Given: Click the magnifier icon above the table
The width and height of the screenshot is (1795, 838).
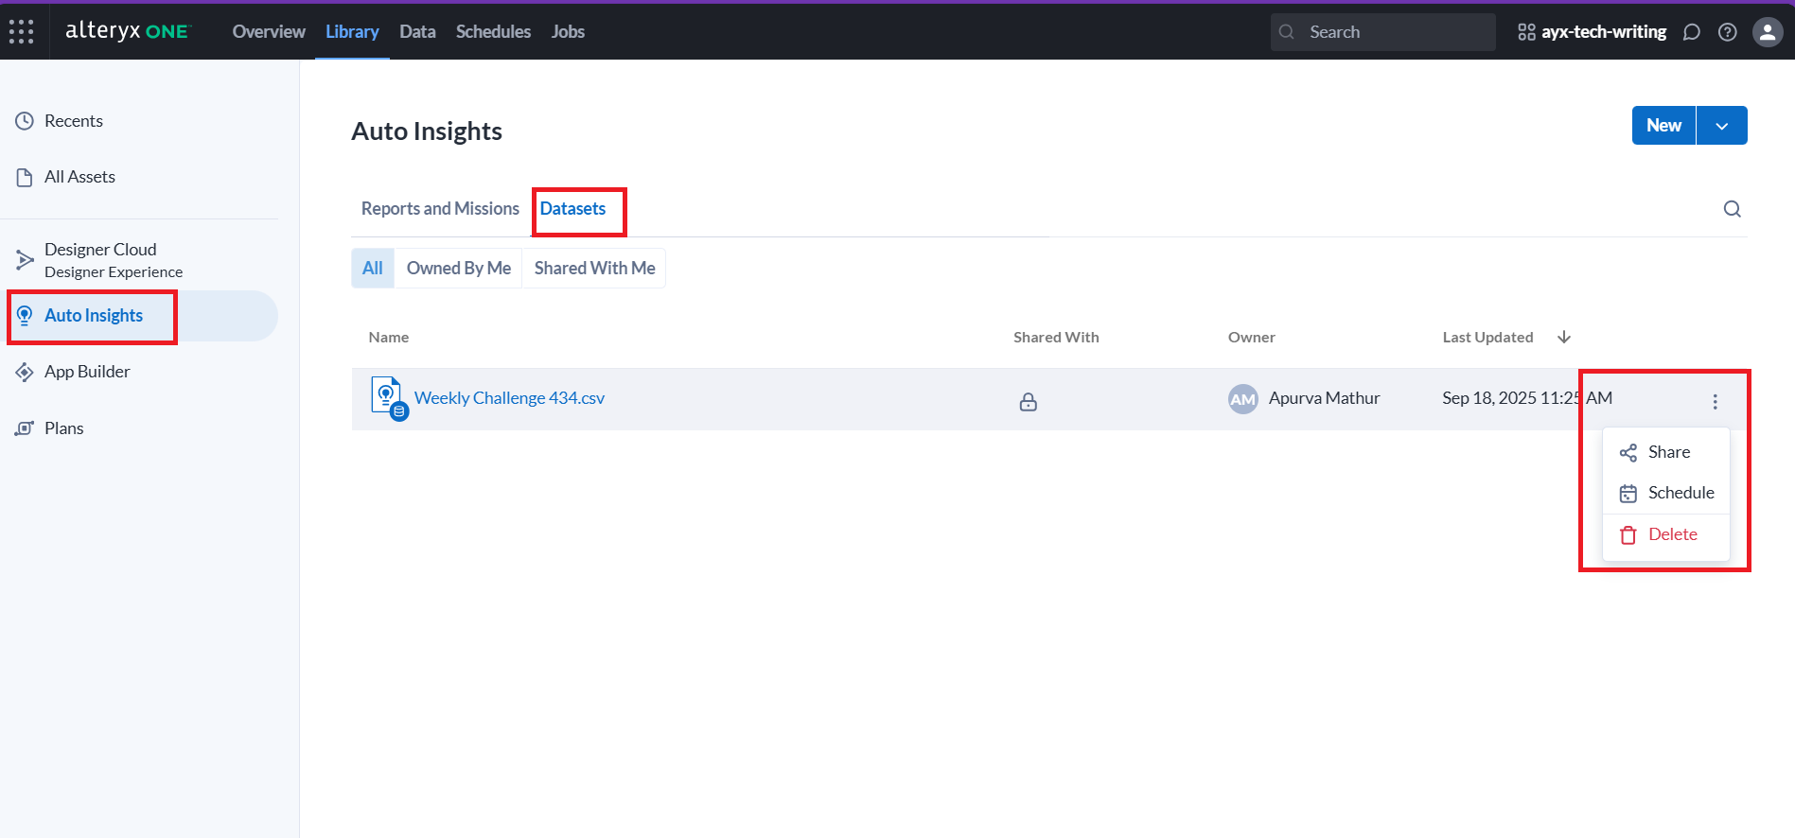Looking at the screenshot, I should [1732, 209].
